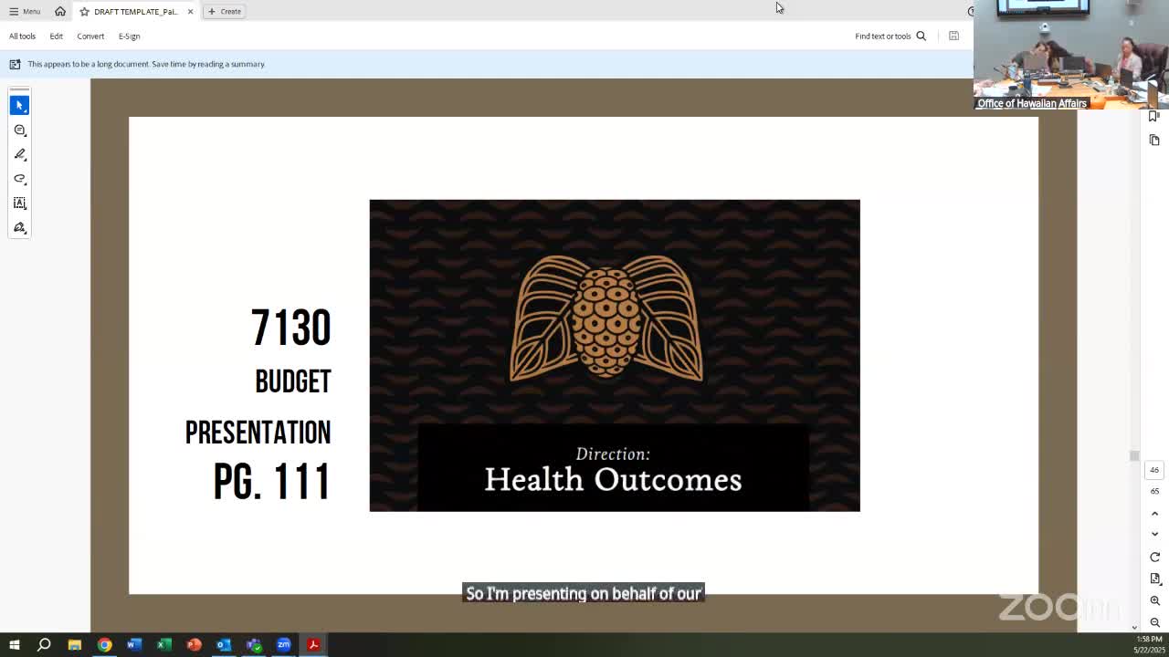Open the hamburger Menu

(x=25, y=11)
